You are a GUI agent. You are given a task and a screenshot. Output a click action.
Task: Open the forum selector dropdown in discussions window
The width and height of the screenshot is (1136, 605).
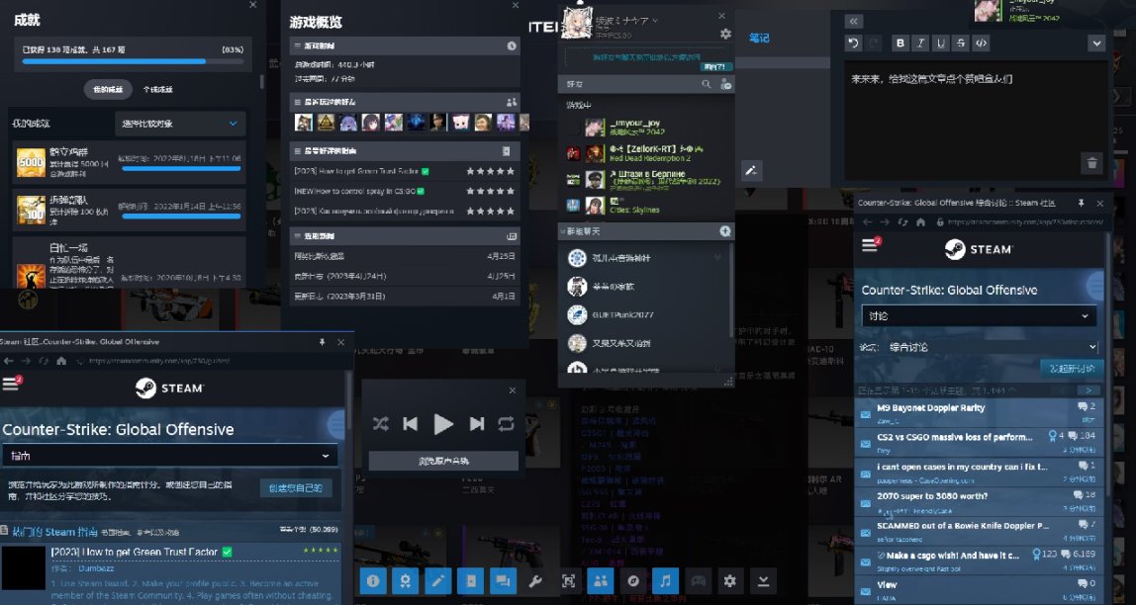pos(992,347)
